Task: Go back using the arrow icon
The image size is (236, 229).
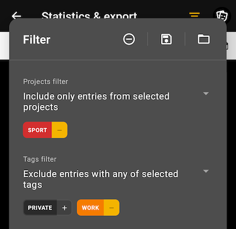Action: coord(16,15)
